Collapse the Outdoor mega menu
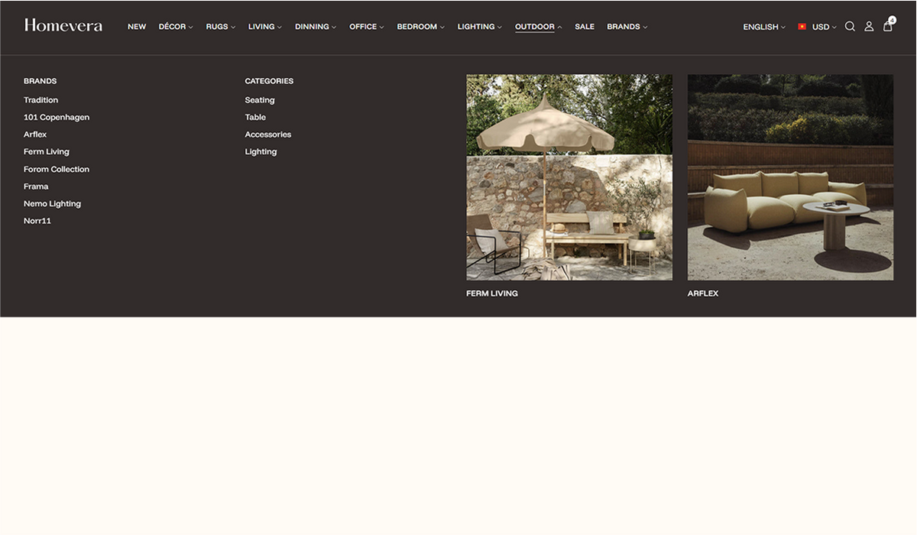Viewport: 917px width, 535px height. pyautogui.click(x=538, y=27)
